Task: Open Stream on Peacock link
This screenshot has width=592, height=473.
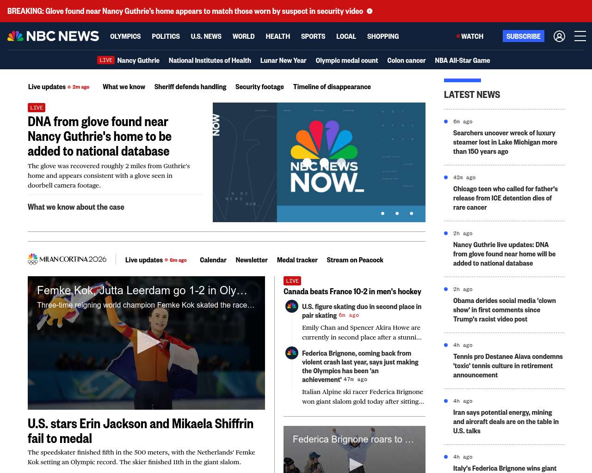Action: 355,260
